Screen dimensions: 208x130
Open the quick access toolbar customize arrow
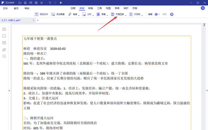61,3
